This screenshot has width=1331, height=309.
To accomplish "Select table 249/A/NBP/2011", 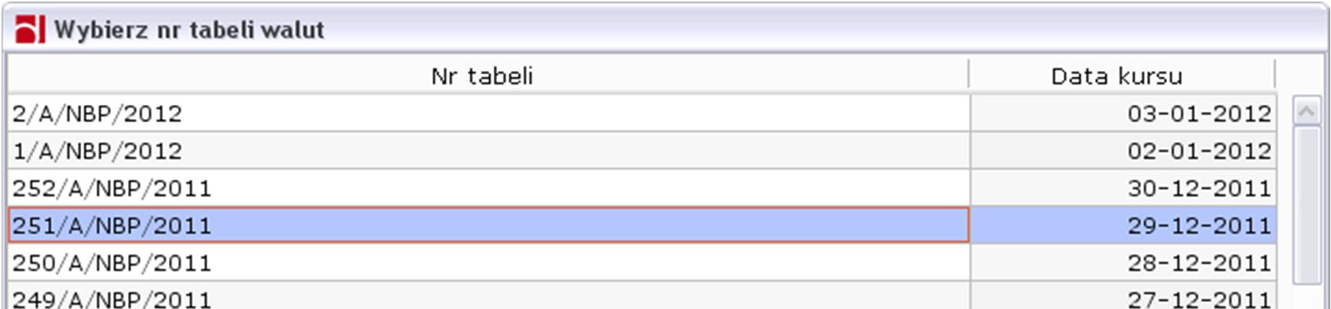I will click(x=488, y=296).
